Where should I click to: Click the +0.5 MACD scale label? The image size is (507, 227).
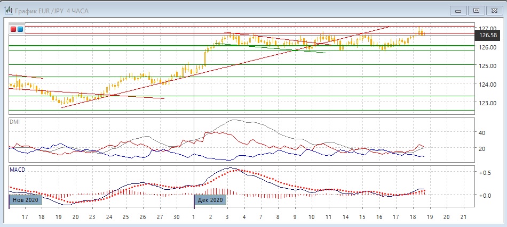click(485, 173)
